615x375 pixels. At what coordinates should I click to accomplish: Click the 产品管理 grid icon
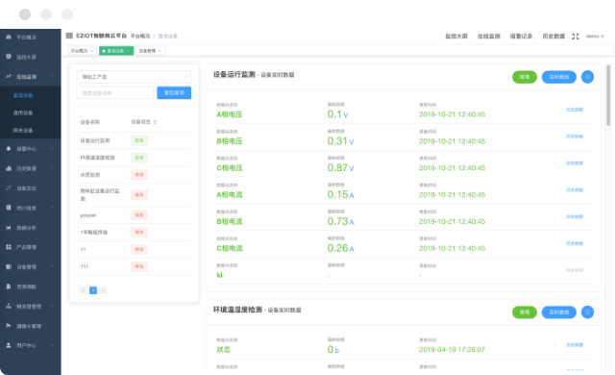(9, 247)
